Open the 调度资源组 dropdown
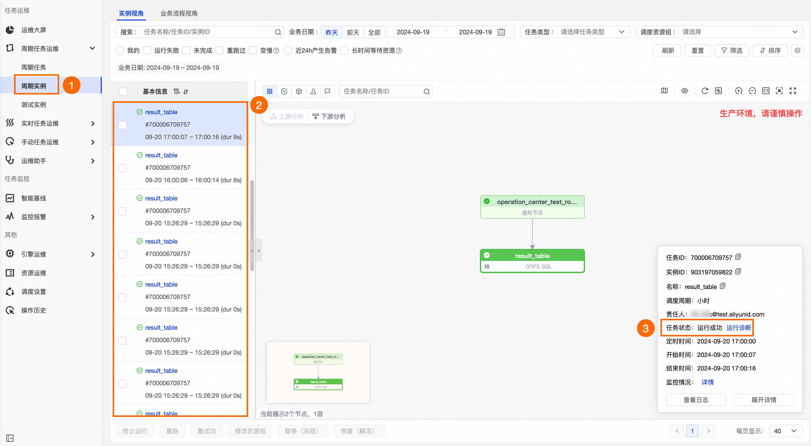 click(719, 32)
